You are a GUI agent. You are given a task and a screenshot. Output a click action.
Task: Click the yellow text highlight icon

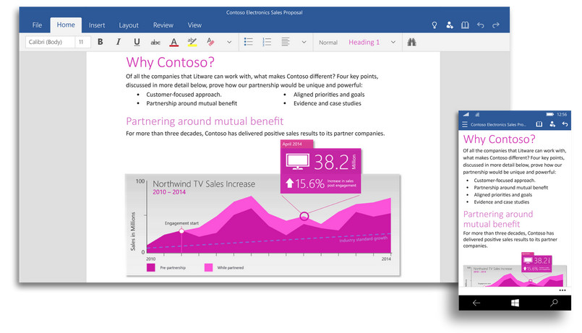coord(192,42)
